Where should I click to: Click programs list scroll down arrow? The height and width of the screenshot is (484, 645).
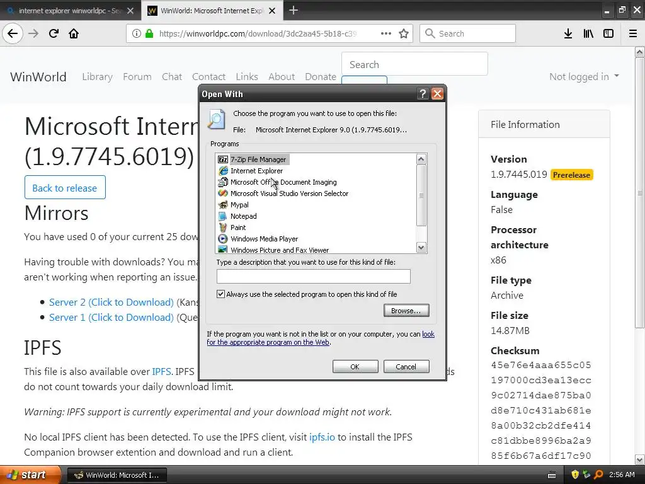(421, 247)
